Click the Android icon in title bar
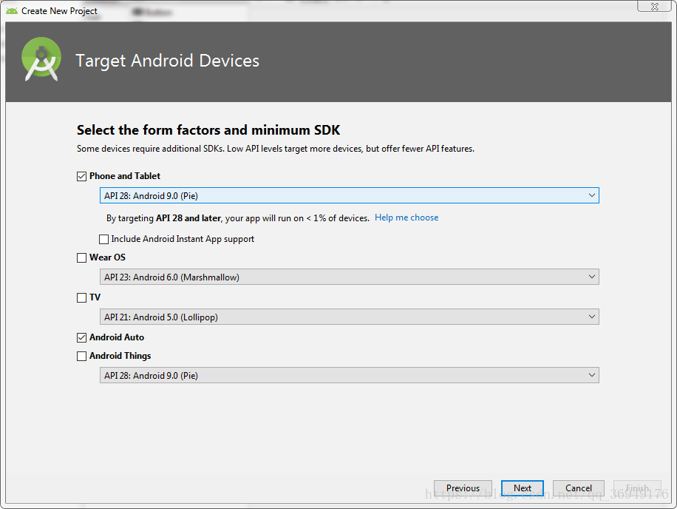The image size is (677, 509). pos(12,11)
